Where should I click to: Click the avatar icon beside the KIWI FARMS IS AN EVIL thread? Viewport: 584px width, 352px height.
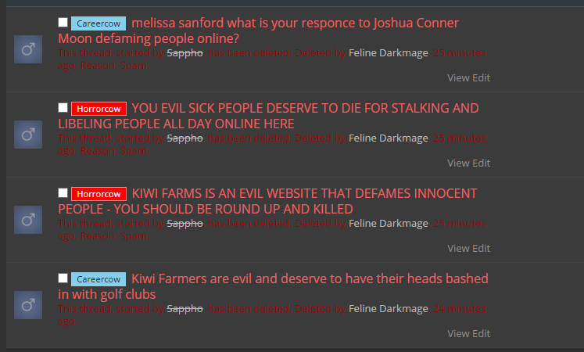[x=28, y=220]
